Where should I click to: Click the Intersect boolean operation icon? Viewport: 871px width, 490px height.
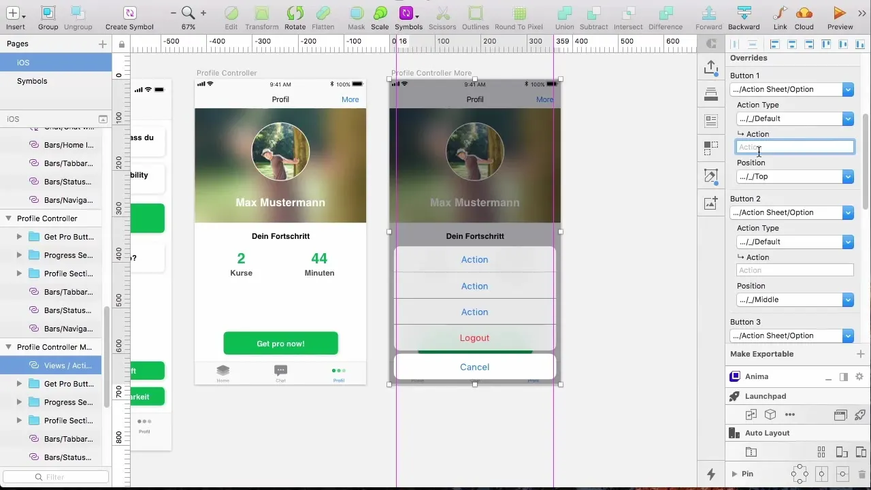[x=628, y=13]
